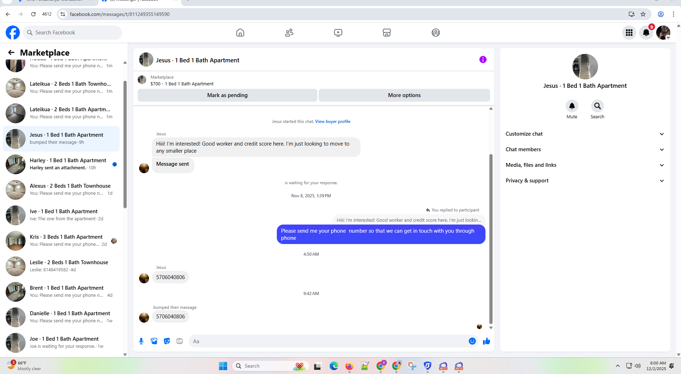Click More options button
681x374 pixels.
[x=404, y=95]
